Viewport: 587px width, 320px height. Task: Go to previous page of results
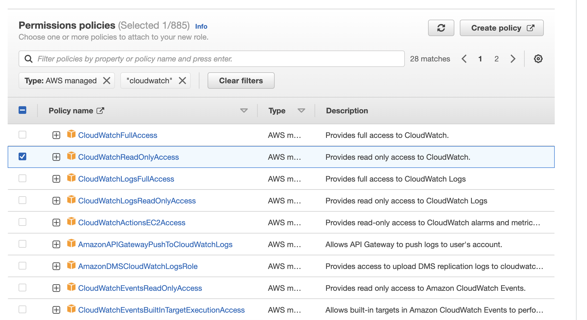pyautogui.click(x=464, y=59)
